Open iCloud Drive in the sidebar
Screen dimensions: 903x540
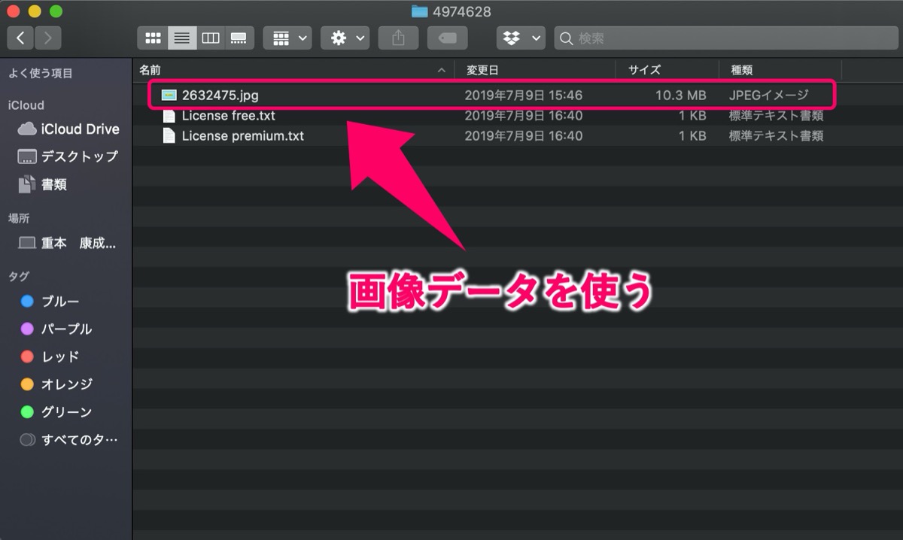pos(68,129)
